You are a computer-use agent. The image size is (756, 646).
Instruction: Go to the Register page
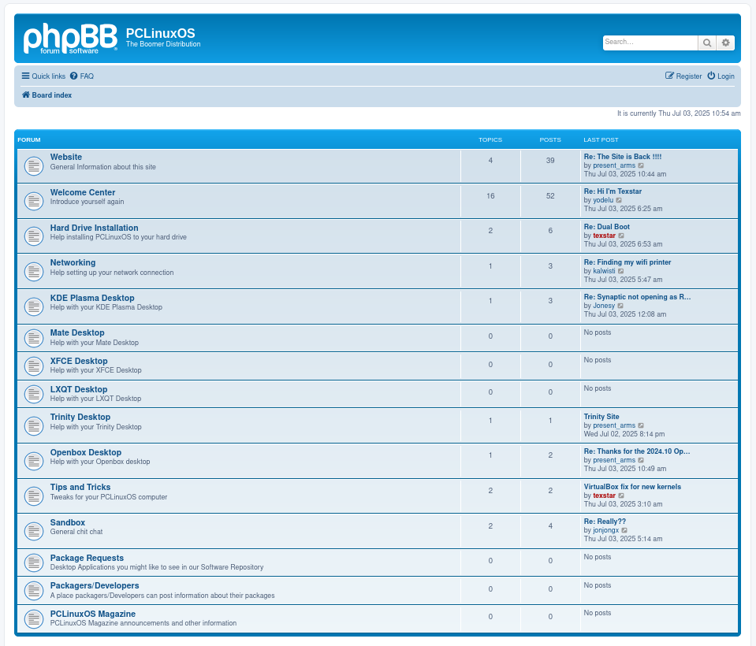click(683, 76)
